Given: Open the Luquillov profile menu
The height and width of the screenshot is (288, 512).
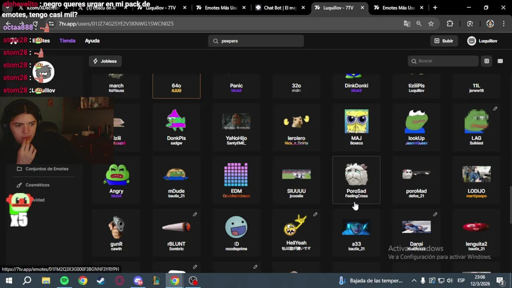Looking at the screenshot, I should point(482,41).
